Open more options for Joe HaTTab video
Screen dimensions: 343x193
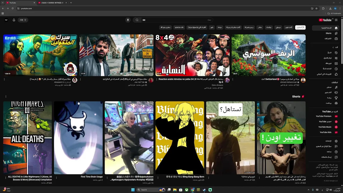80,79
